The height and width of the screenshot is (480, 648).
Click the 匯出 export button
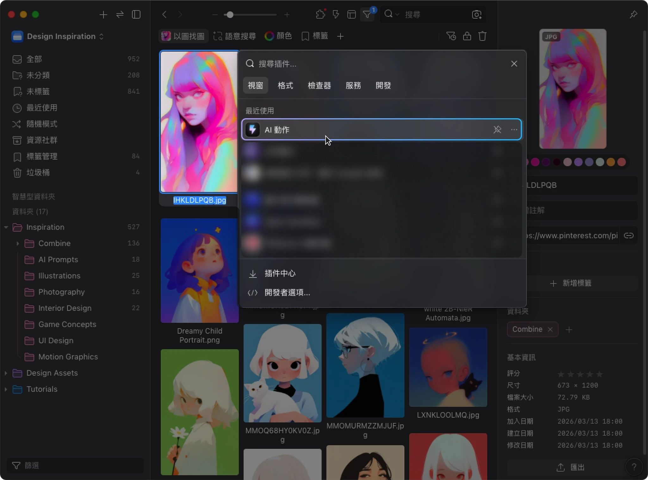point(571,467)
